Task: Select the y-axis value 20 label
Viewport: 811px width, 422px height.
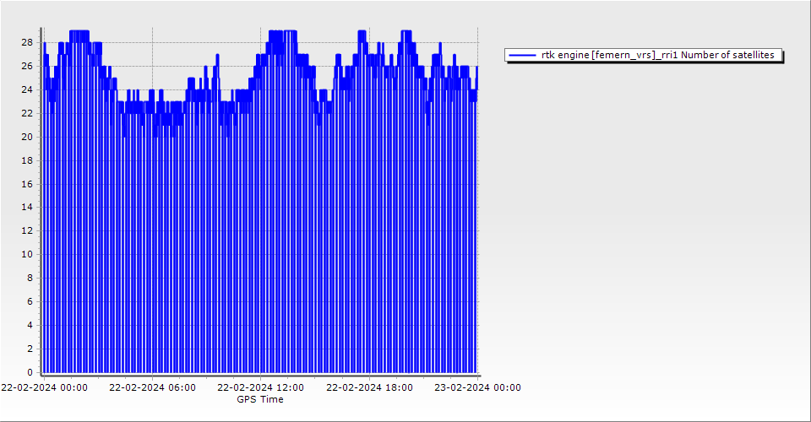Action: click(x=27, y=137)
